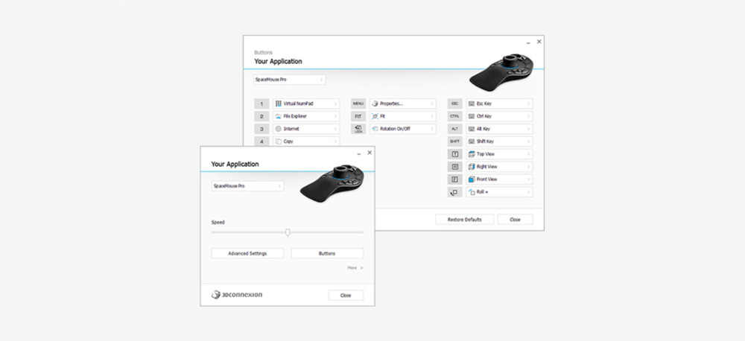Click the Internet globe icon
Image resolution: width=745 pixels, height=341 pixels.
pos(279,129)
